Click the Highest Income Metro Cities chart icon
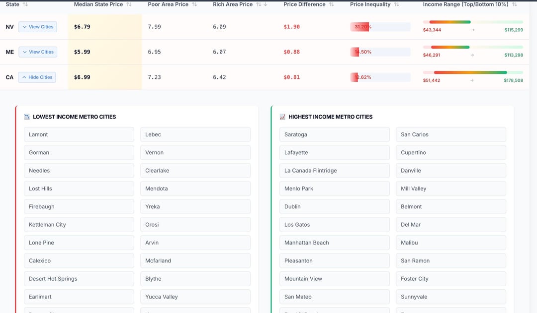This screenshot has width=537, height=313. pyautogui.click(x=282, y=117)
